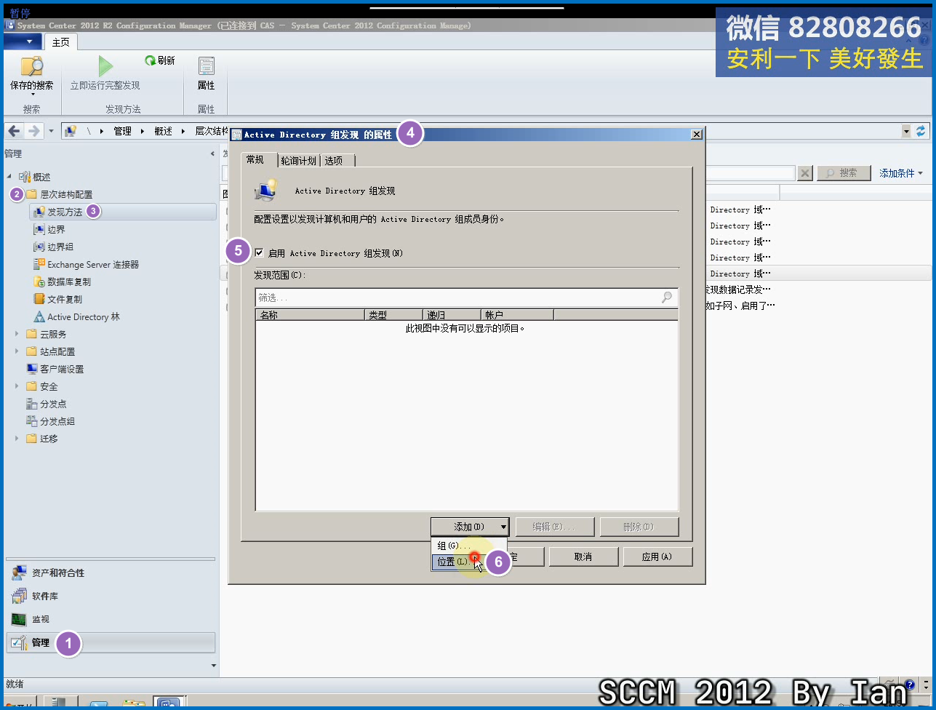The image size is (936, 710).
Task: Select the Hierarchy Configuration (层次结构配置) folder
Action: (66, 194)
